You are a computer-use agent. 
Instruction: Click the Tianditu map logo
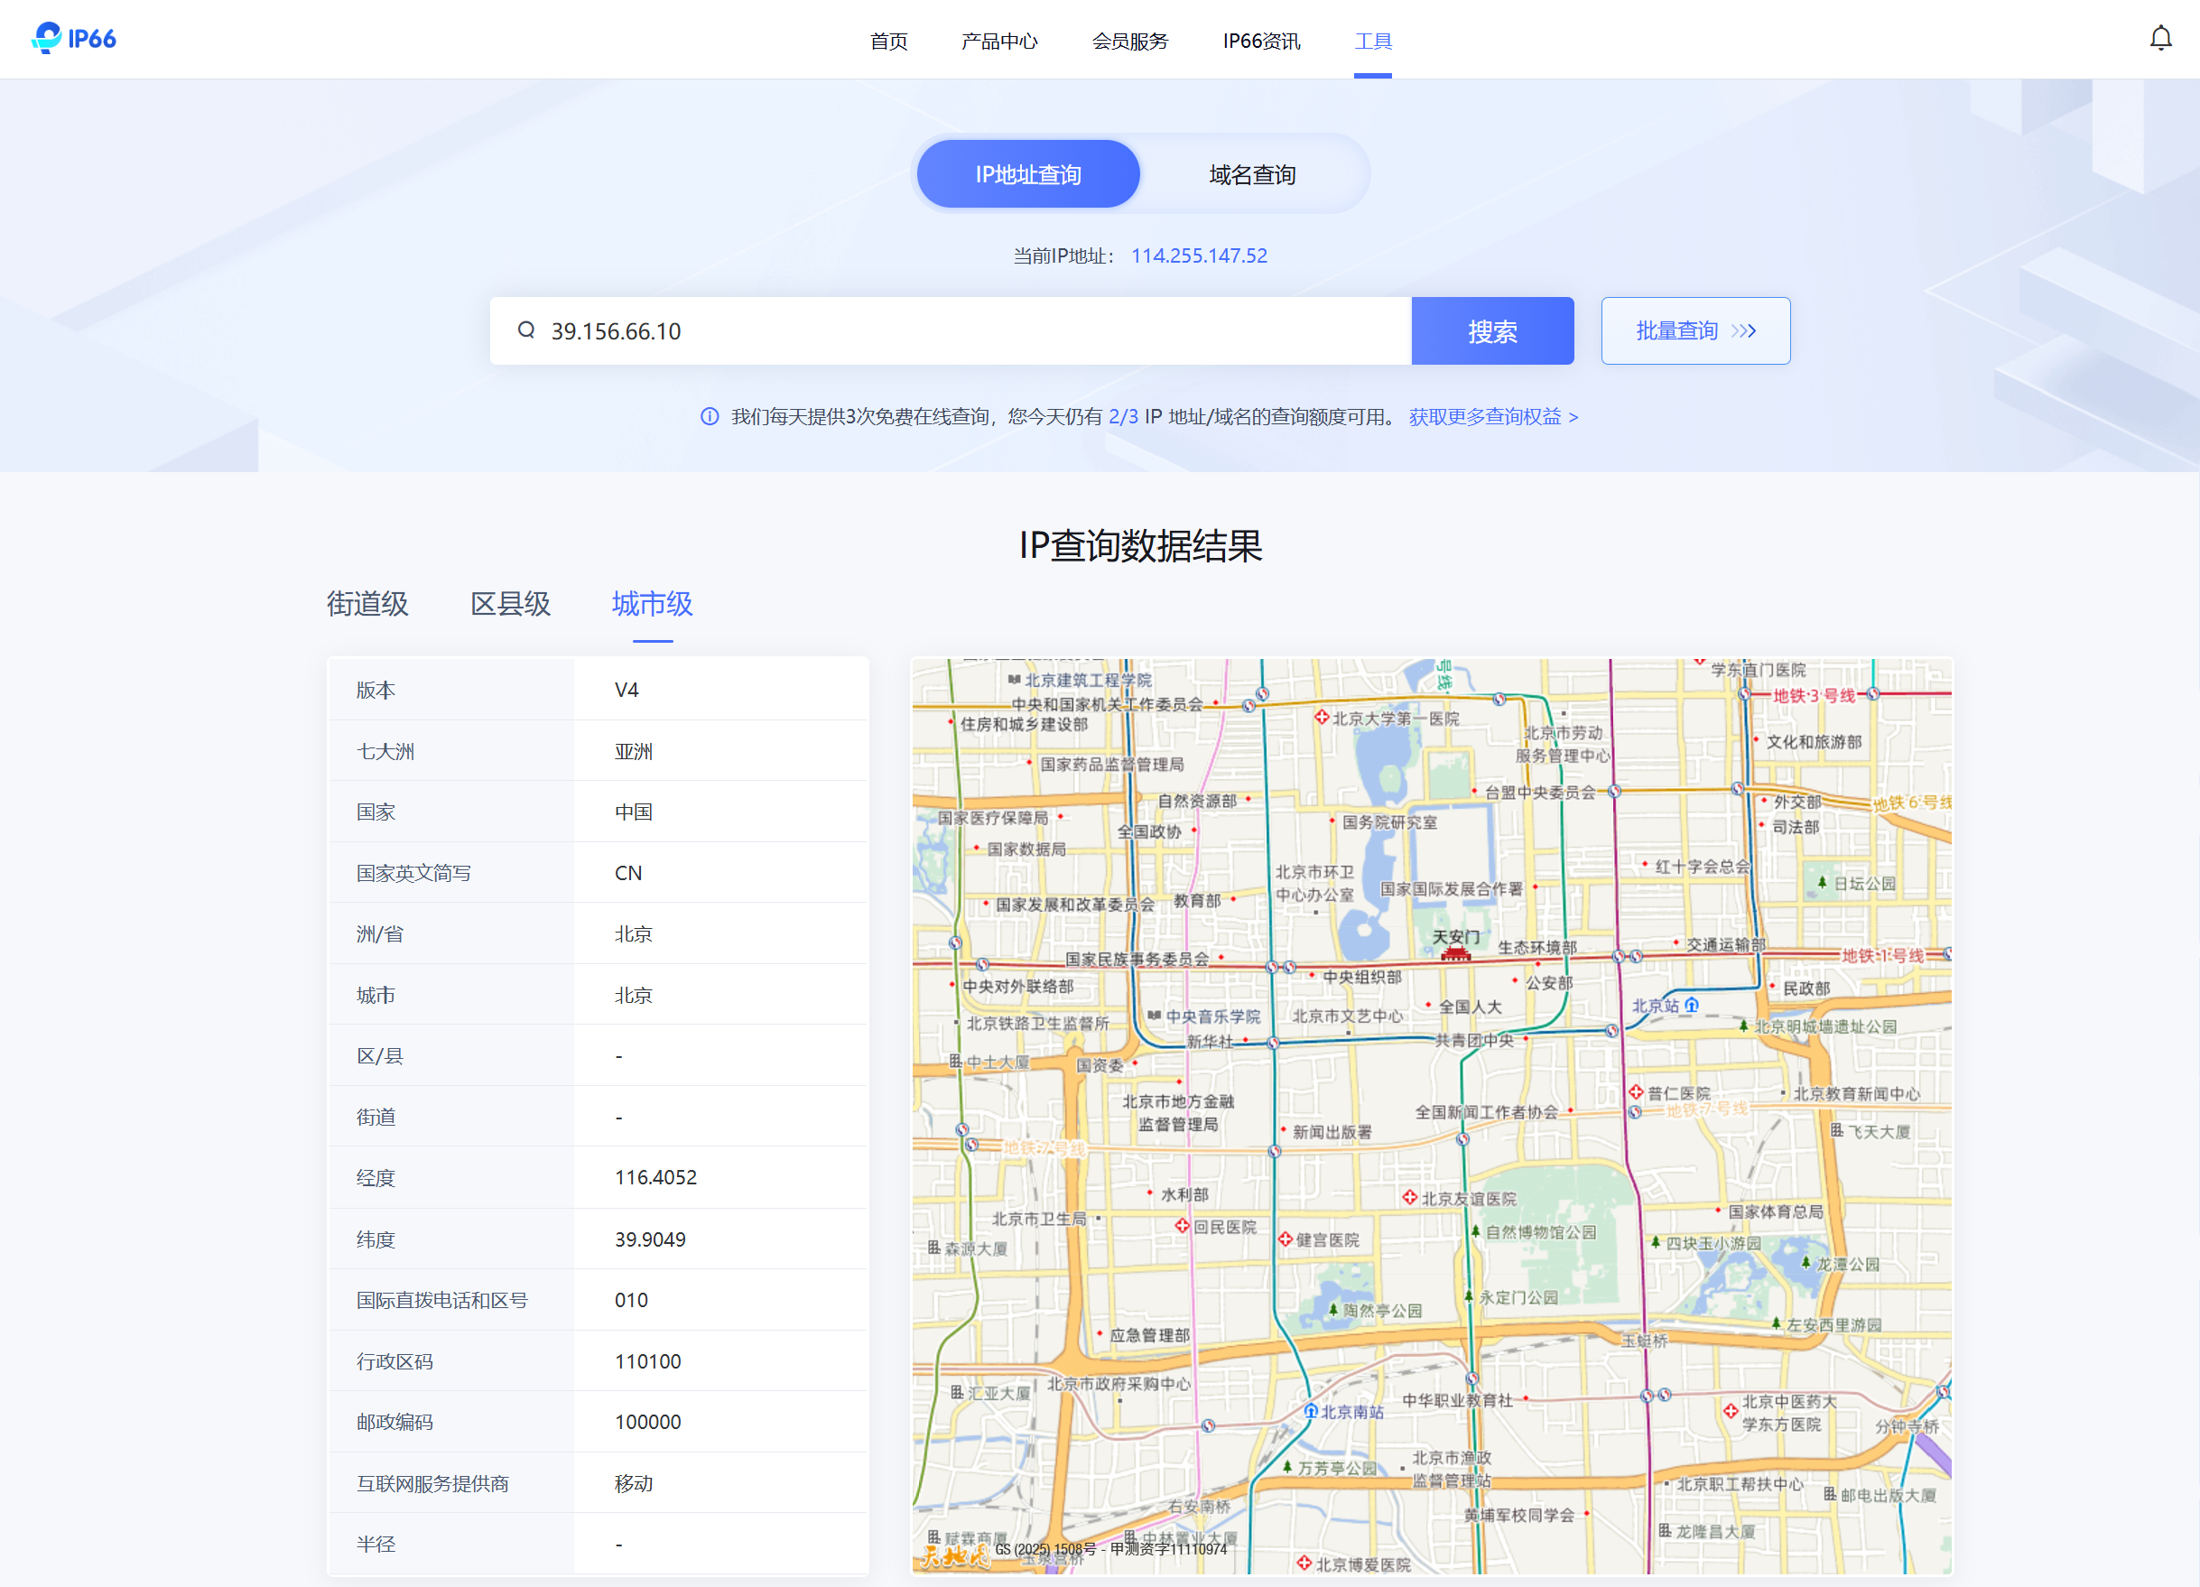click(954, 1555)
